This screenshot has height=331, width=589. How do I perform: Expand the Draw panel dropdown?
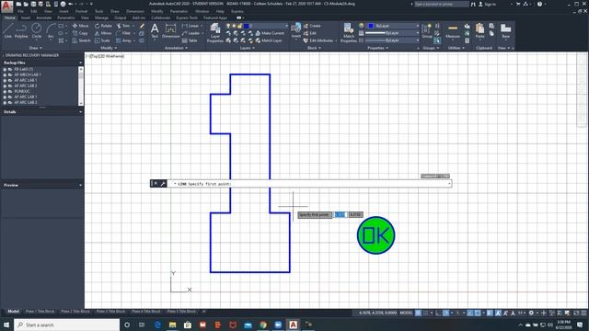click(x=36, y=48)
